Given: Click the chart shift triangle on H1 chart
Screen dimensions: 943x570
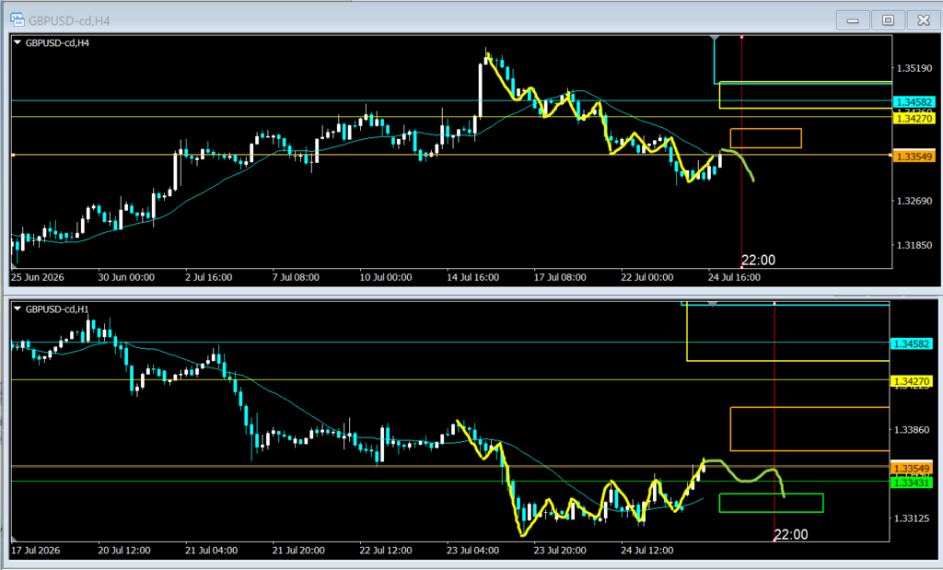Looking at the screenshot, I should pyautogui.click(x=713, y=304).
